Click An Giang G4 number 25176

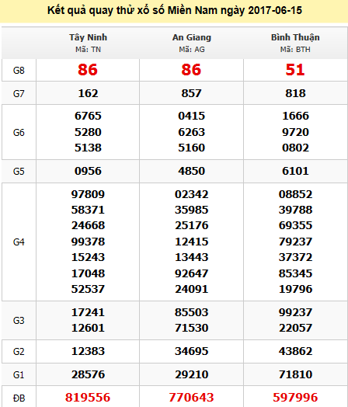tap(192, 225)
